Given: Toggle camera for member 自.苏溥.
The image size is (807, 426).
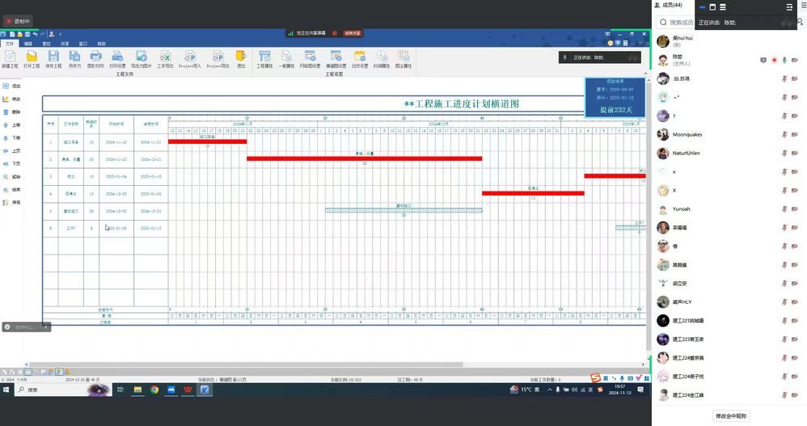Looking at the screenshot, I should coord(795,78).
